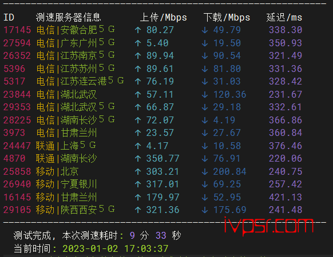The image size is (333, 257).
Task: Click the upload arrow beside 80.27
Action: (x=138, y=30)
